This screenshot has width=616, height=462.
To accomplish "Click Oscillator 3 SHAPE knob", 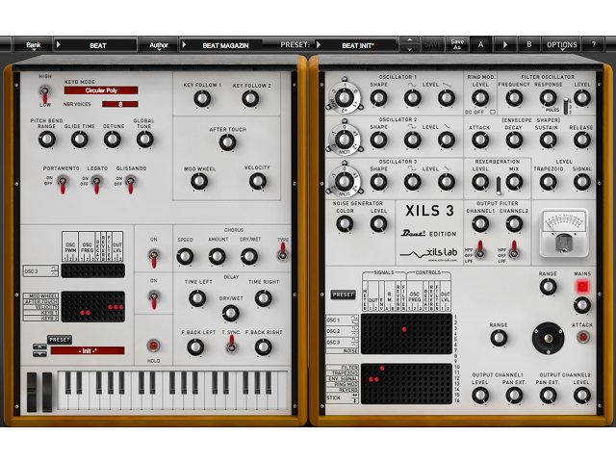I will pyautogui.click(x=378, y=182).
